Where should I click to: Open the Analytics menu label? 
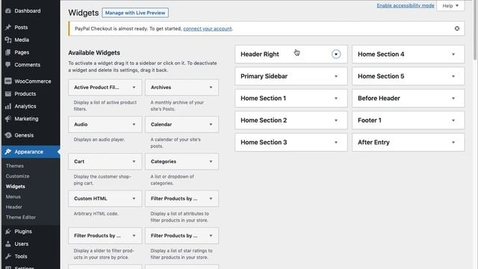[25, 106]
